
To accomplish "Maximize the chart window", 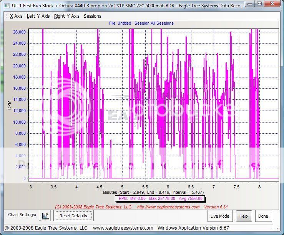I will (x=259, y=4).
